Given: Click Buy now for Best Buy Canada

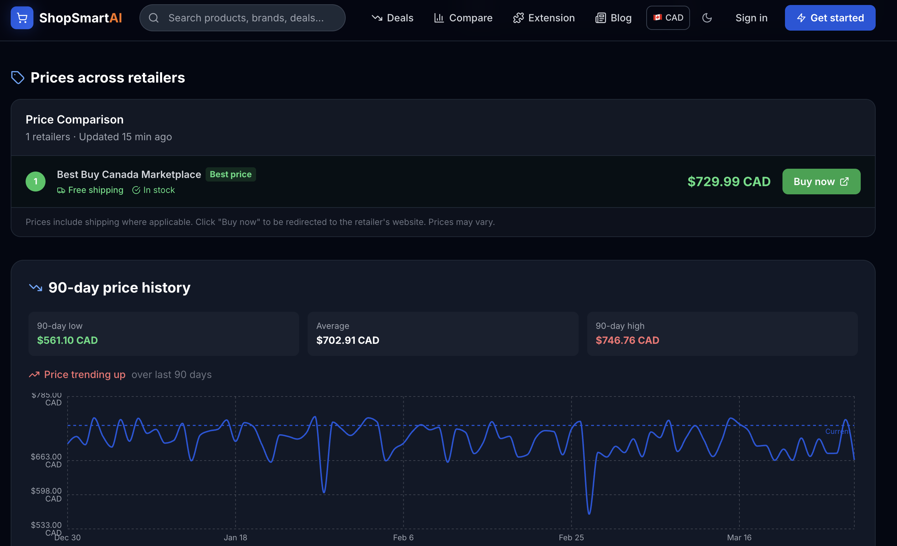Looking at the screenshot, I should (821, 182).
